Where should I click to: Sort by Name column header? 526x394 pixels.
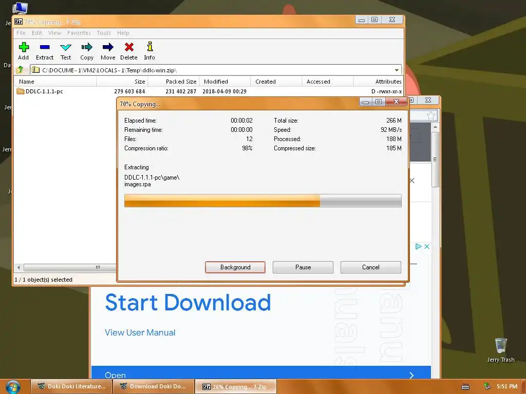pos(55,82)
